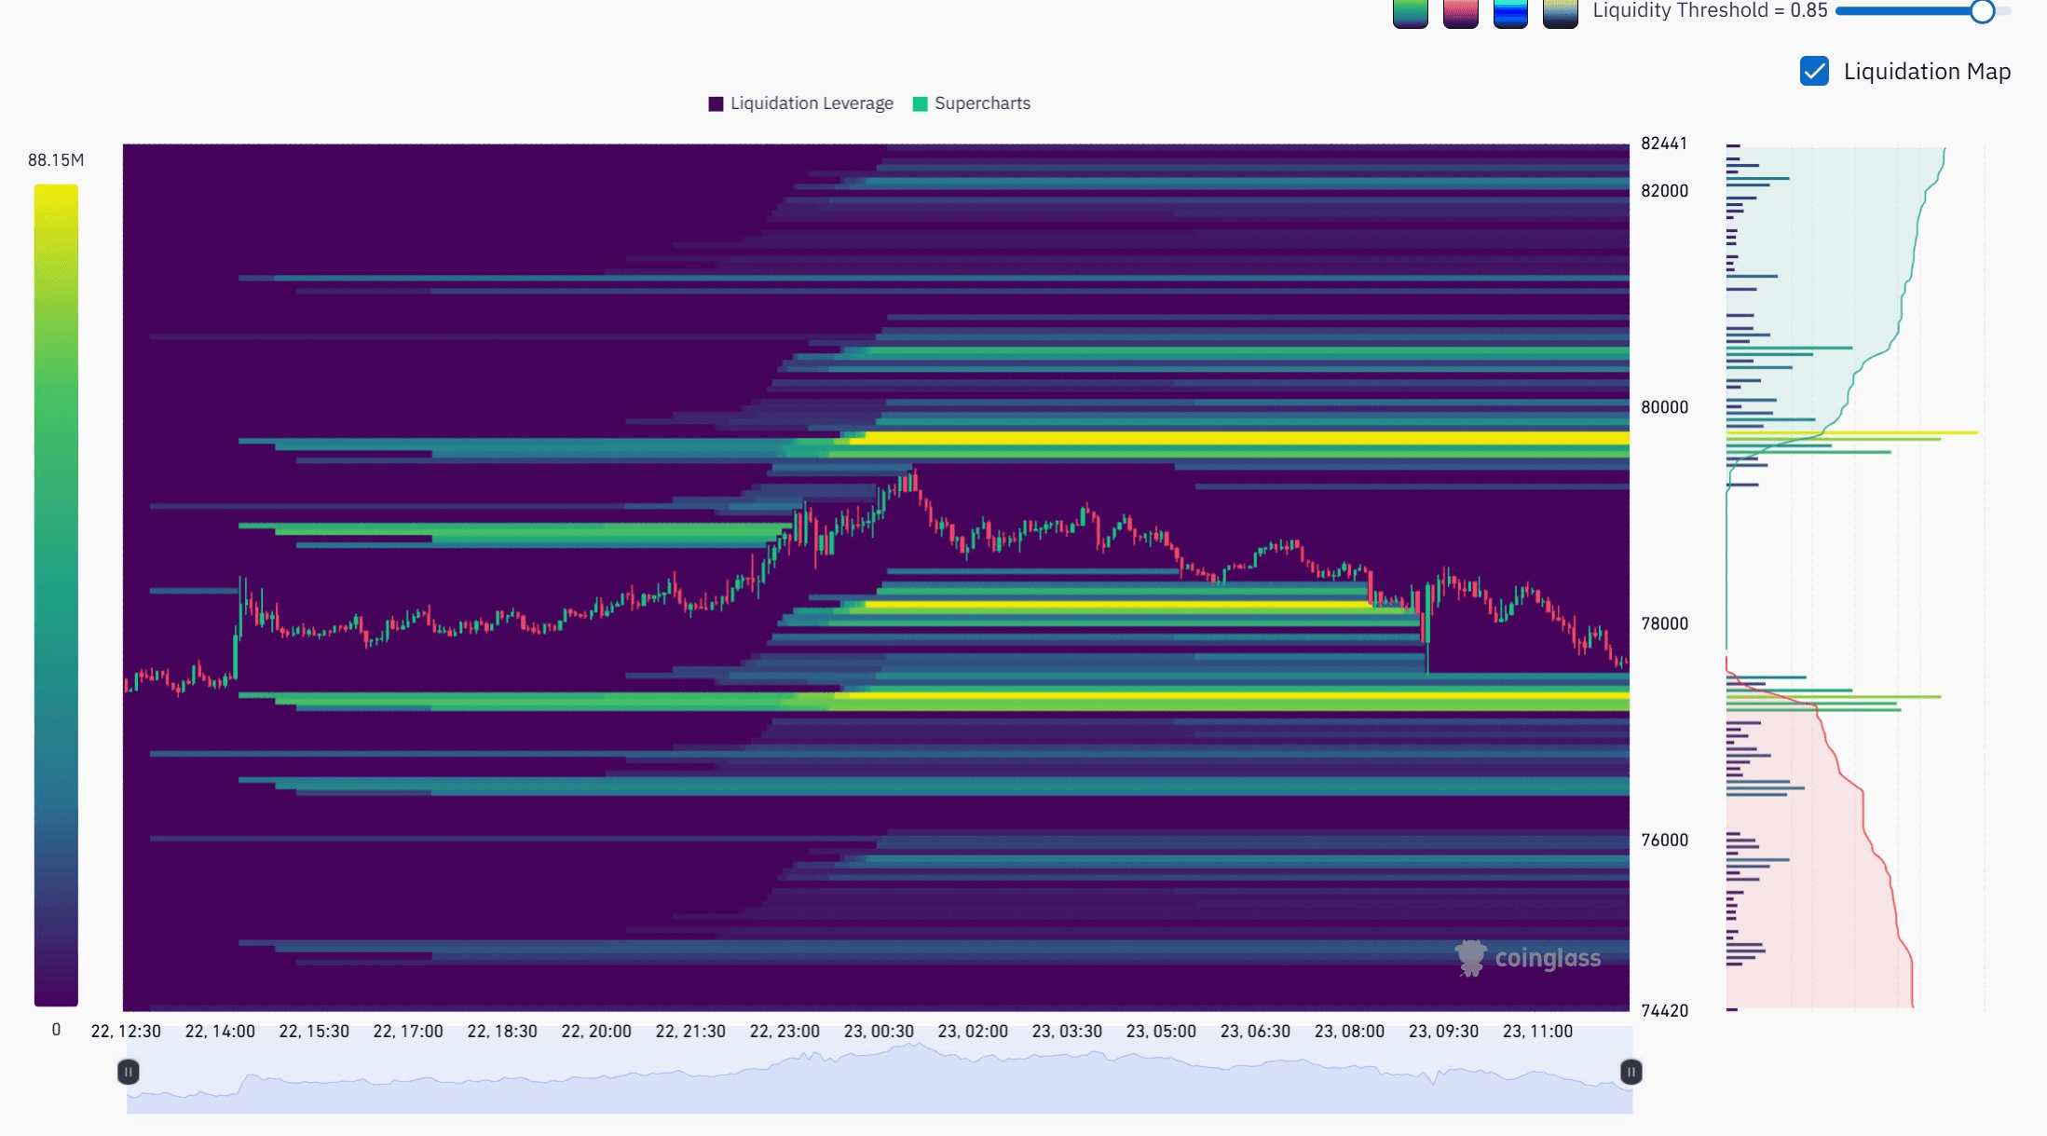2047x1136 pixels.
Task: Click the heatmap color scale gradient bar
Action: [56, 595]
